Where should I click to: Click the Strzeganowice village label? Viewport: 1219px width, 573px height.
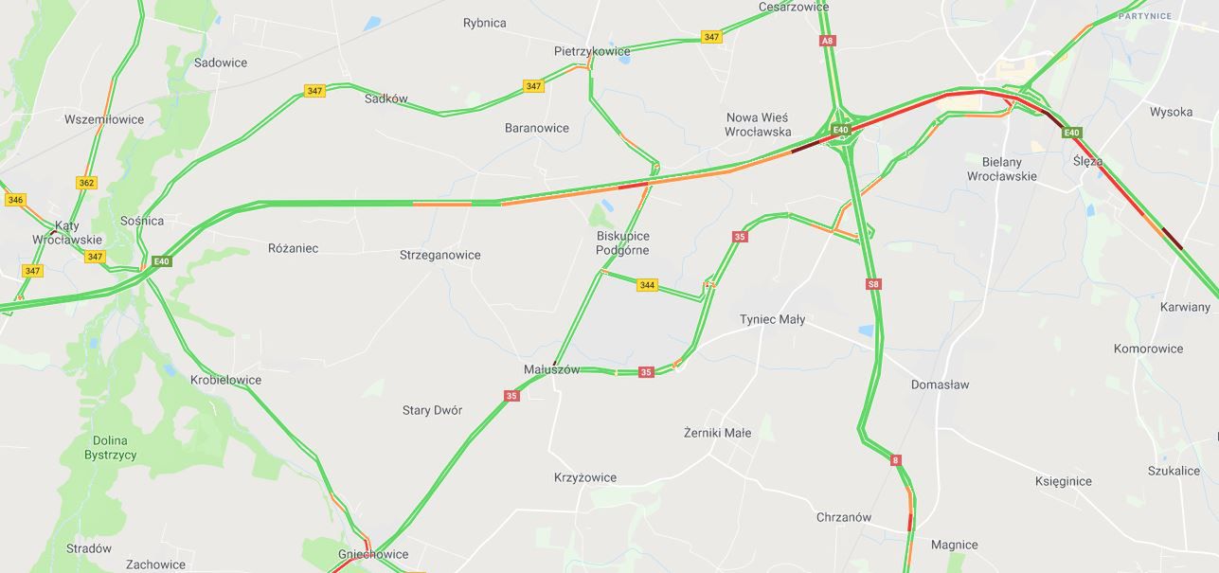tap(439, 256)
